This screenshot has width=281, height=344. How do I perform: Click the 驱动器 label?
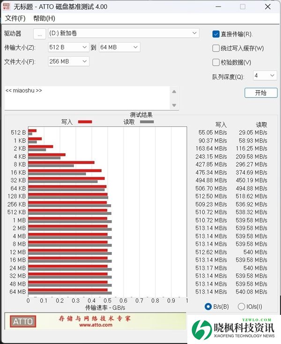pos(13,34)
